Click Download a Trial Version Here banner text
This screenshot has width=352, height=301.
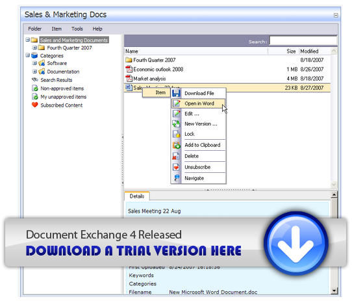134,251
